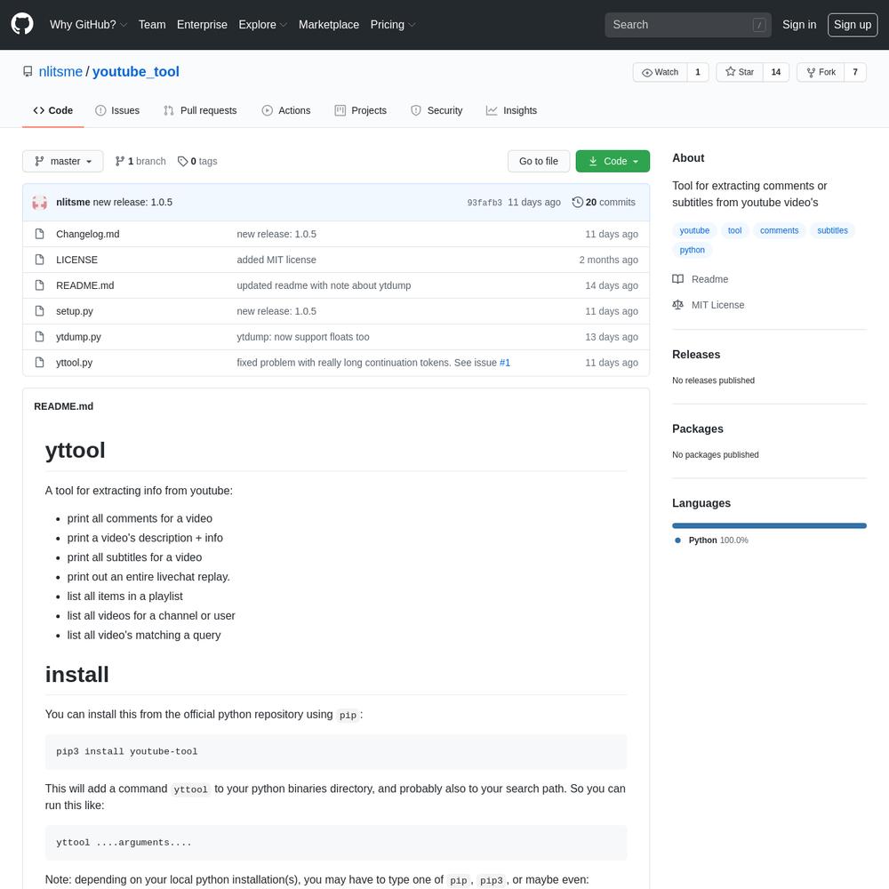
Task: Switch to the Pull requests tab
Action: [200, 110]
